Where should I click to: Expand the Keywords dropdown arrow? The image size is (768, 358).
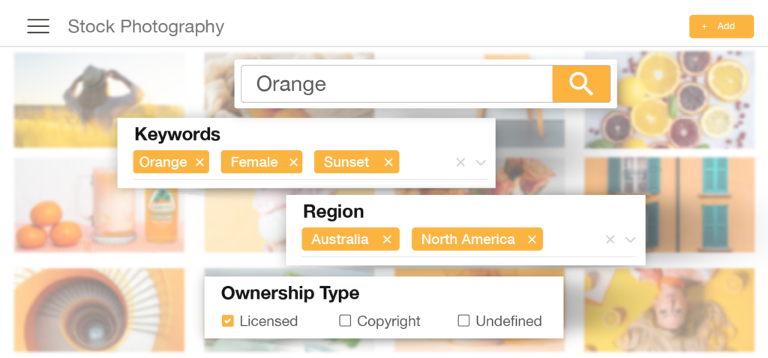[x=481, y=162]
